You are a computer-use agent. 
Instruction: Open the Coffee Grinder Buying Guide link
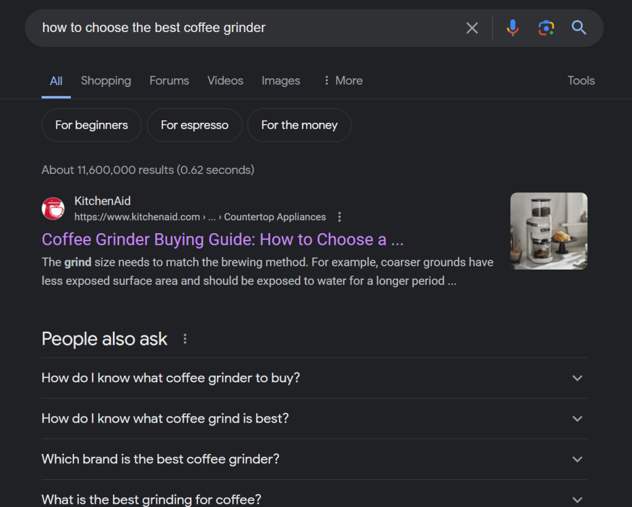click(222, 239)
